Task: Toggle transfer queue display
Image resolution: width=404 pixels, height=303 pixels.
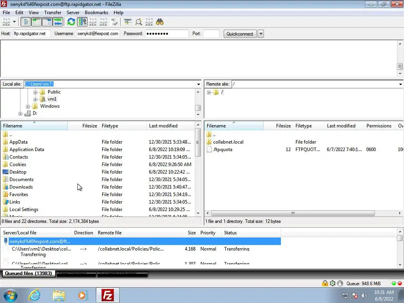Action: point(58,22)
